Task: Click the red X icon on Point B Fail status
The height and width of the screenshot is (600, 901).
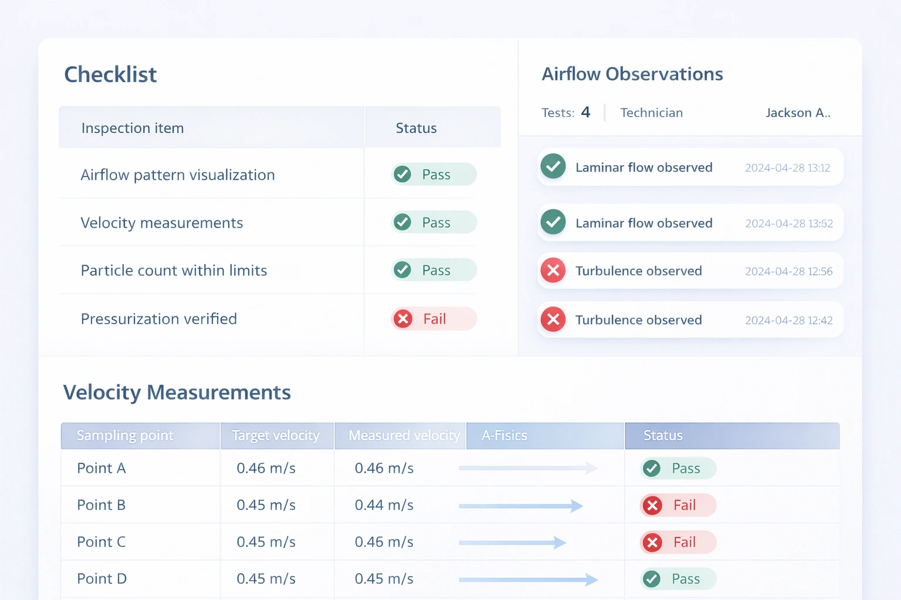Action: click(651, 505)
